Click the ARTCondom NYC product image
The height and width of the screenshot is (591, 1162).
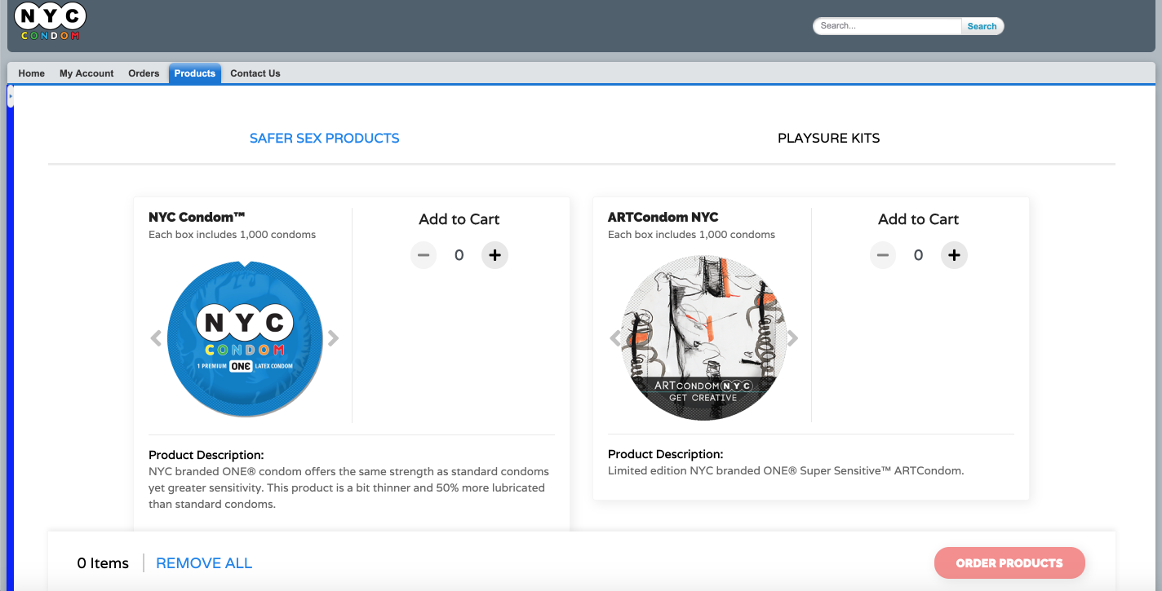(703, 338)
